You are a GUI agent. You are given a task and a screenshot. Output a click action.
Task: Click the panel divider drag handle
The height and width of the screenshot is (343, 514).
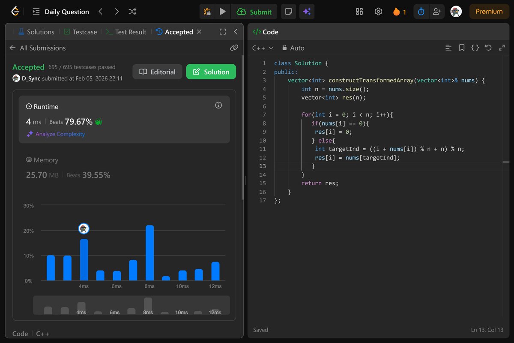pyautogui.click(x=245, y=181)
